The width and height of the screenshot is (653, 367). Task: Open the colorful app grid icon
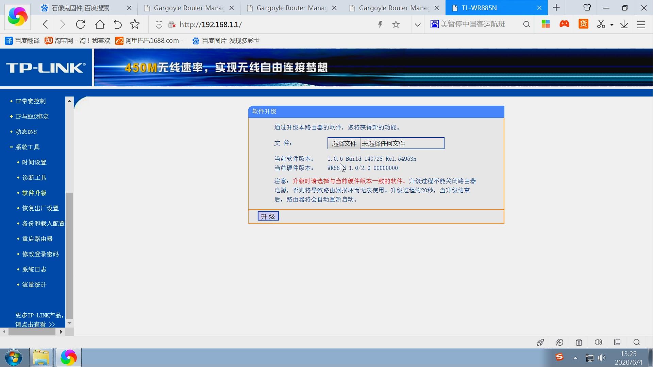(545, 24)
